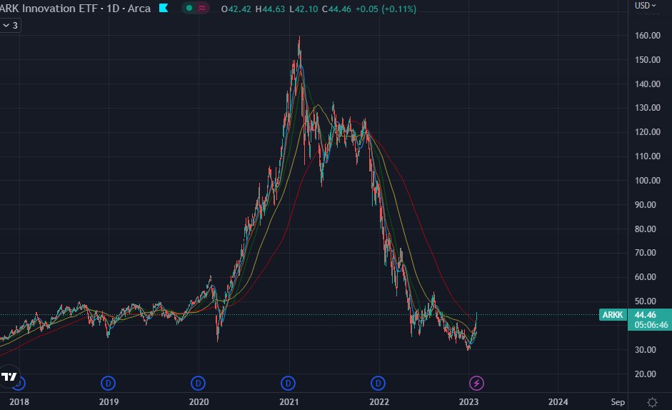Click the Sep label on time axis
Screen dimensions: 672x410
coord(618,402)
